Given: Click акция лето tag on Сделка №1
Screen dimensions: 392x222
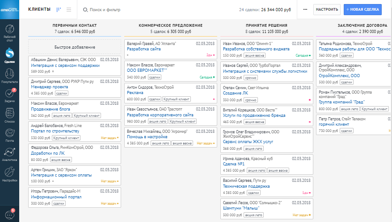Looking at the screenshot, I should [257, 171].
